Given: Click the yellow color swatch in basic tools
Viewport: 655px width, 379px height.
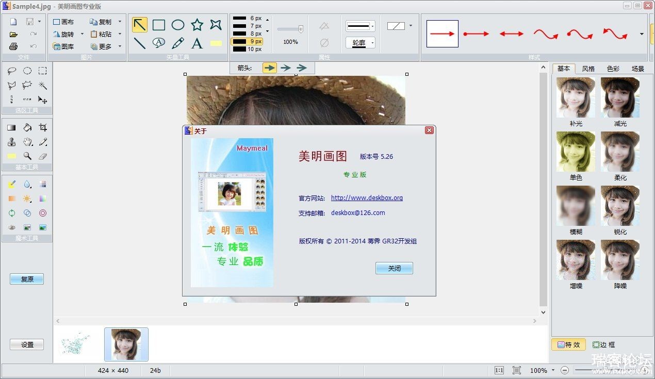Looking at the screenshot, I should coord(12,156).
